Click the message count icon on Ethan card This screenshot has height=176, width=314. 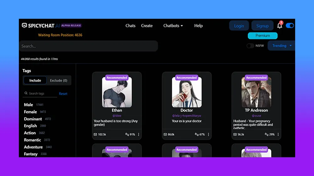95,134
